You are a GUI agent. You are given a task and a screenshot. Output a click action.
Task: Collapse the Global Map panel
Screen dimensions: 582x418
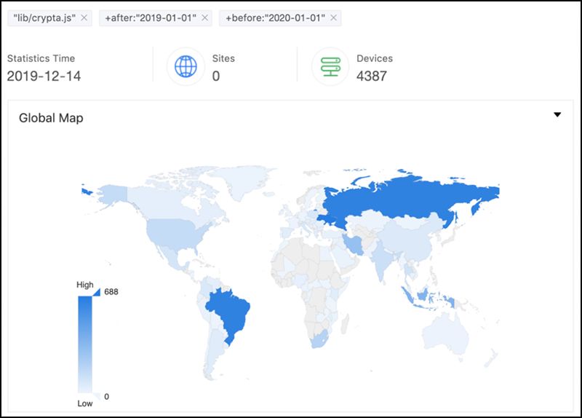click(x=557, y=115)
